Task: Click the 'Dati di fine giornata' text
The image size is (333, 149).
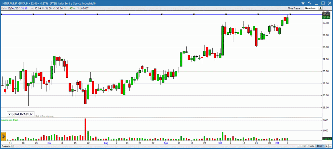Action: click(44, 116)
